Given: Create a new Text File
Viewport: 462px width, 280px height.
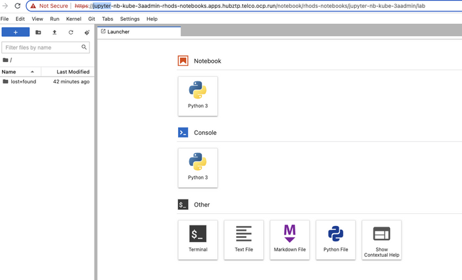Looking at the screenshot, I should (x=244, y=240).
